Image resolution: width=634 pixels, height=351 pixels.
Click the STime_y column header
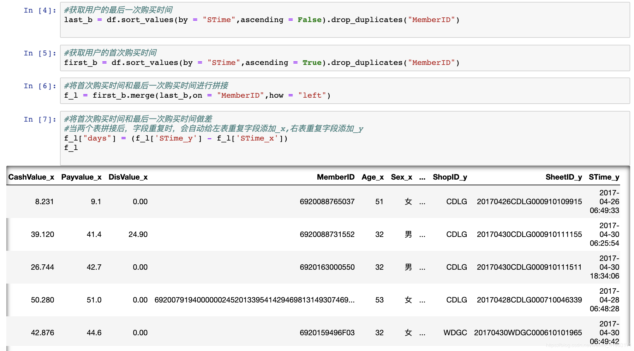tap(604, 177)
